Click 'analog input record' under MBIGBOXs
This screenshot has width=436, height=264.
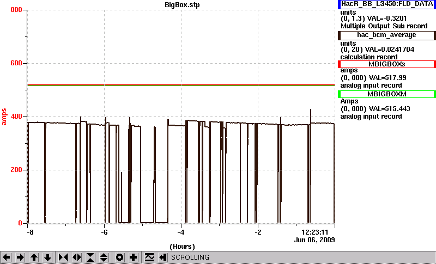tap(371, 85)
